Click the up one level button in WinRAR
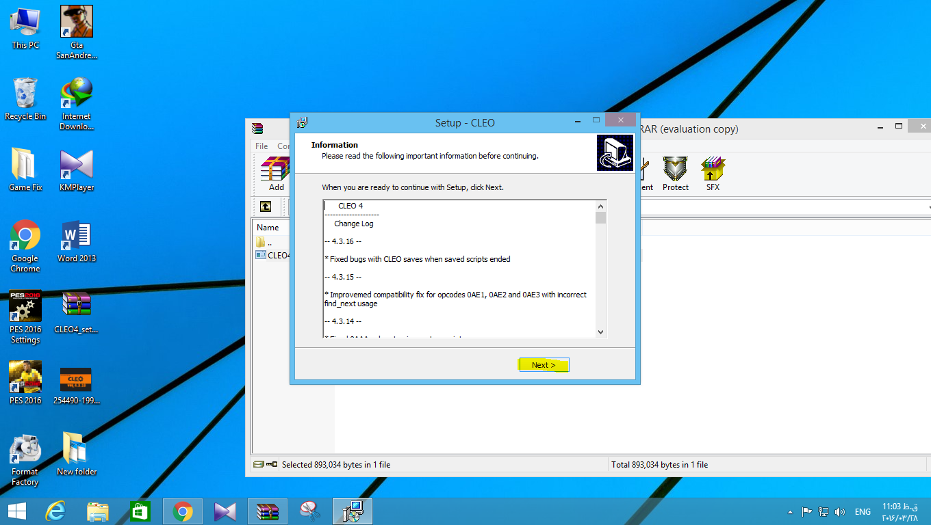Viewport: 931px width, 525px height. pos(266,206)
